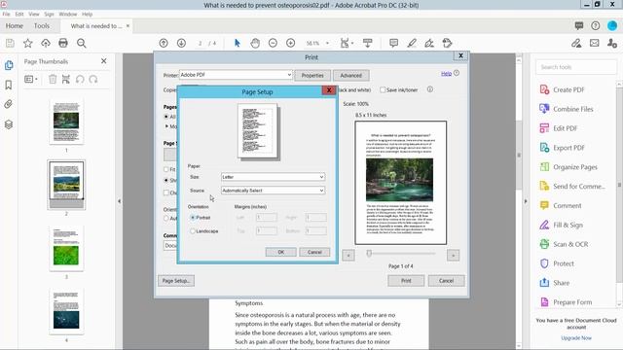623x350 pixels.
Task: Rotate page clockwise in thumbnails panel
Action: tap(93, 79)
